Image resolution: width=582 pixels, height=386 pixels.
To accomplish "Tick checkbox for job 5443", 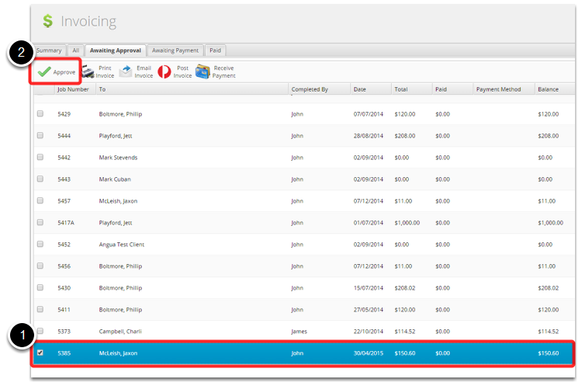I will pyautogui.click(x=40, y=179).
